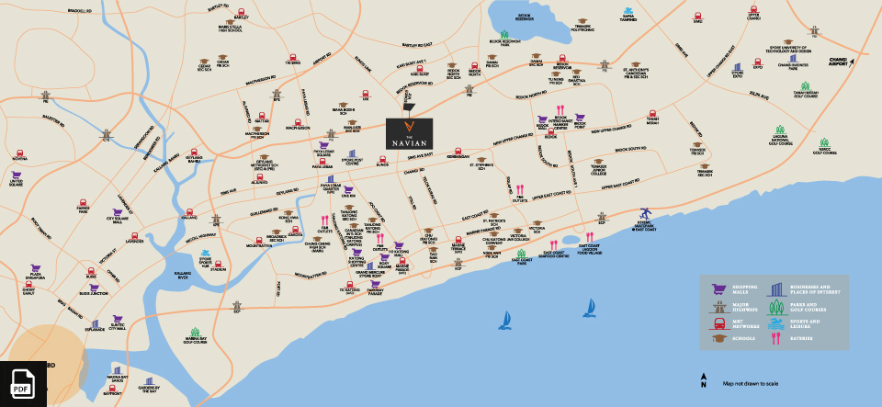Click the Maris Stella High School icon
The width and height of the screenshot is (882, 407).
tap(230, 22)
